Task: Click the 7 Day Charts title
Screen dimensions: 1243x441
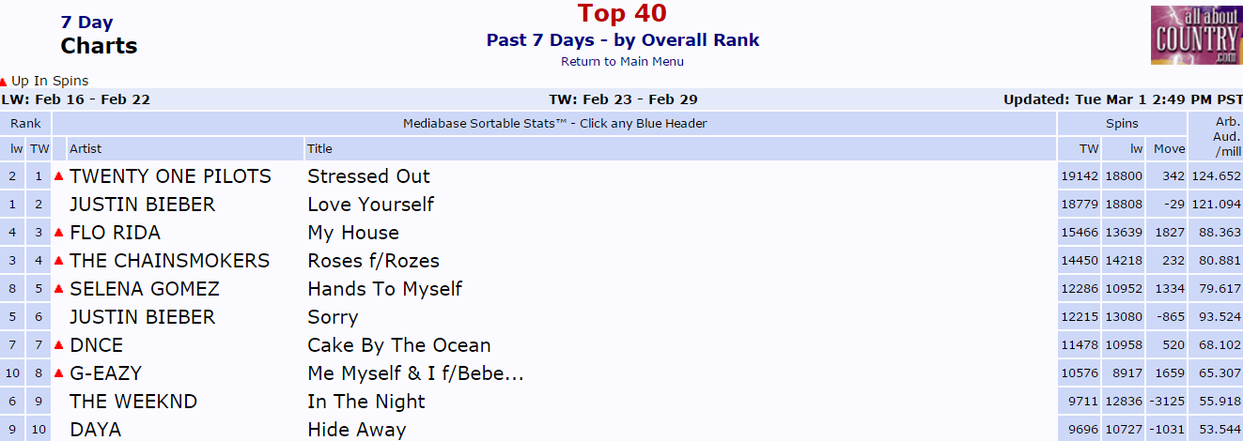Action: pos(99,35)
